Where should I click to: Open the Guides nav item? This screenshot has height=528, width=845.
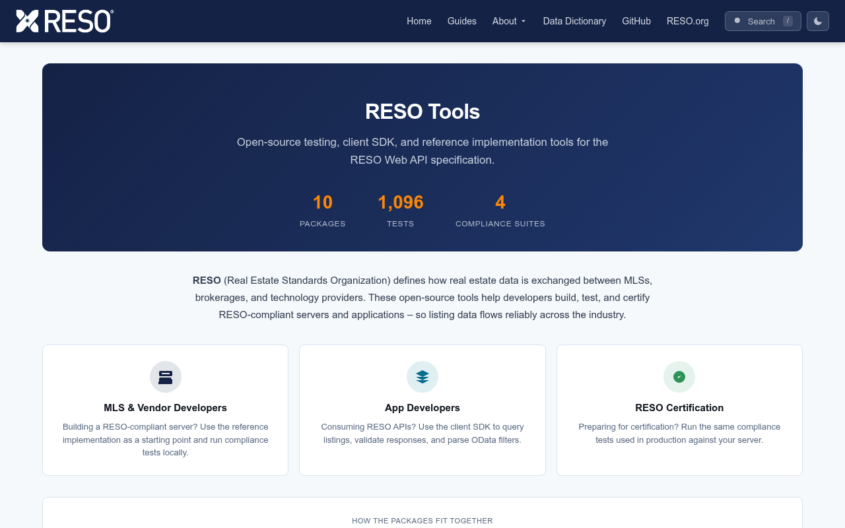point(462,21)
